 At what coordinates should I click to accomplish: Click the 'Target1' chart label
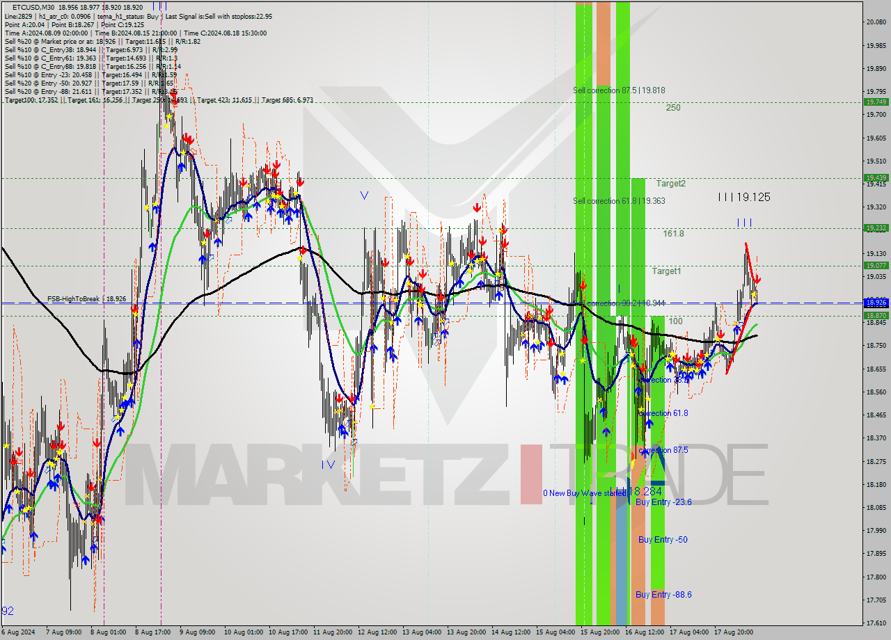point(667,271)
